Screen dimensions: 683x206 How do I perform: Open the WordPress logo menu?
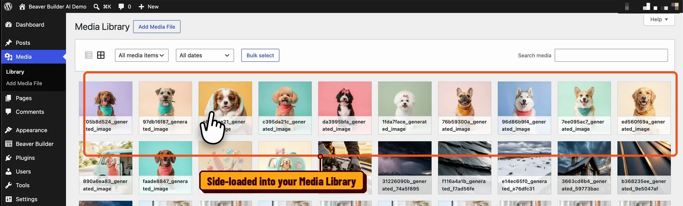point(8,6)
